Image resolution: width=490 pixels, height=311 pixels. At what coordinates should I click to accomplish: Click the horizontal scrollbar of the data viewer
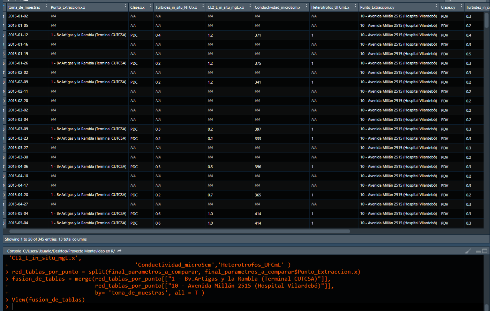[x=180, y=231]
